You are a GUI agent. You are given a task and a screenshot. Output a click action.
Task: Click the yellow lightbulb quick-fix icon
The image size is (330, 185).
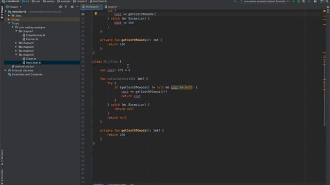tap(96, 14)
